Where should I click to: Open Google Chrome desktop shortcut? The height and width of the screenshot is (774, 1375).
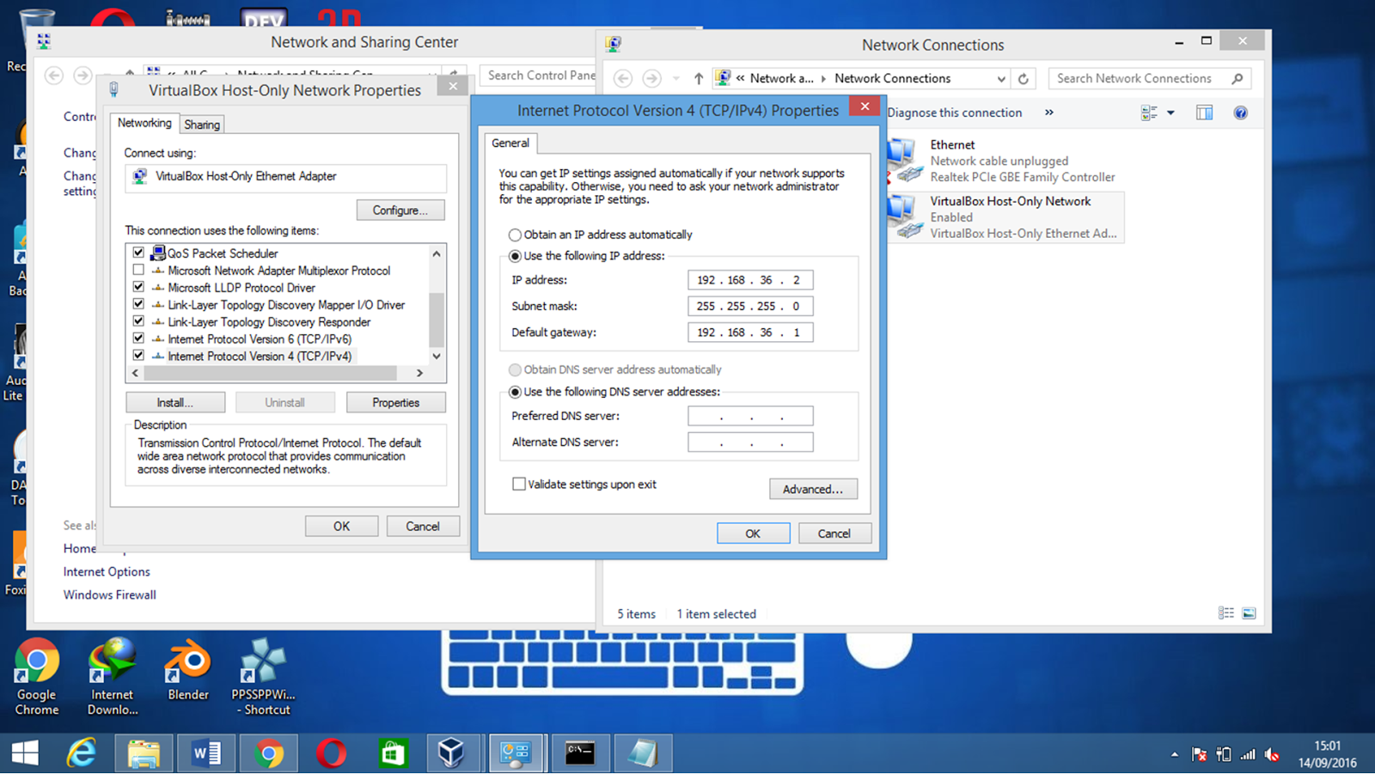pyautogui.click(x=37, y=677)
